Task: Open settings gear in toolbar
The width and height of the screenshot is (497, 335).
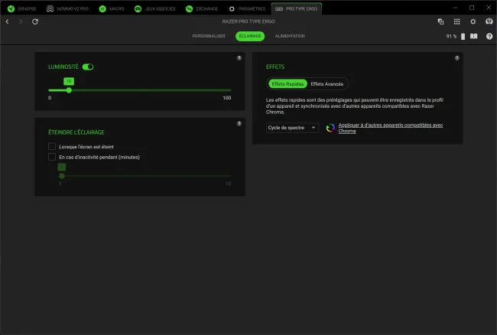Action: (473, 21)
